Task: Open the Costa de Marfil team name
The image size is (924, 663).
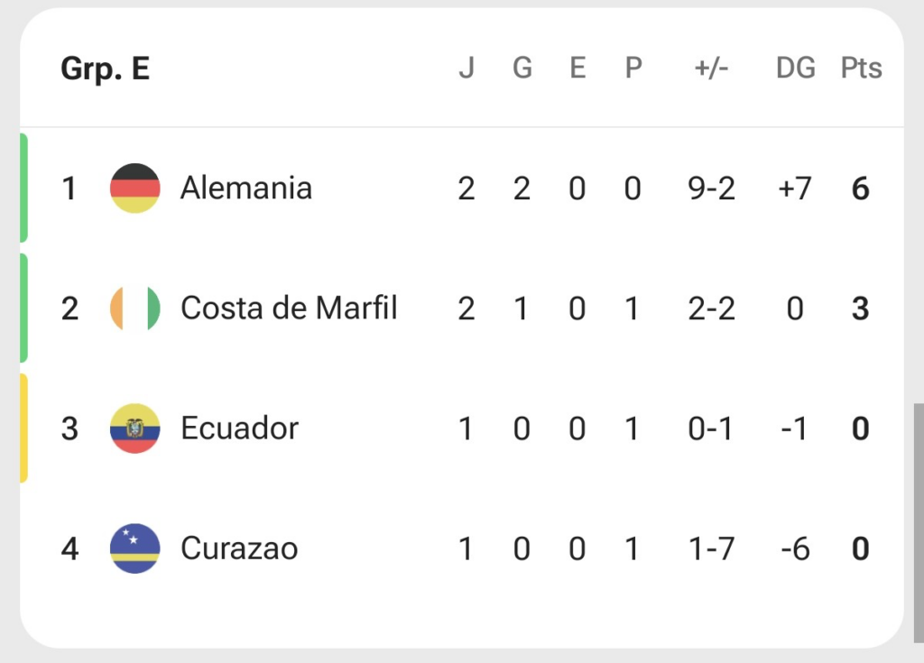Action: coord(289,308)
